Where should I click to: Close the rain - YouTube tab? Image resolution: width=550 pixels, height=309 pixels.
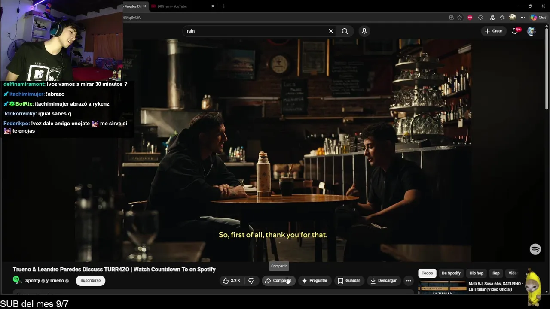click(x=213, y=6)
